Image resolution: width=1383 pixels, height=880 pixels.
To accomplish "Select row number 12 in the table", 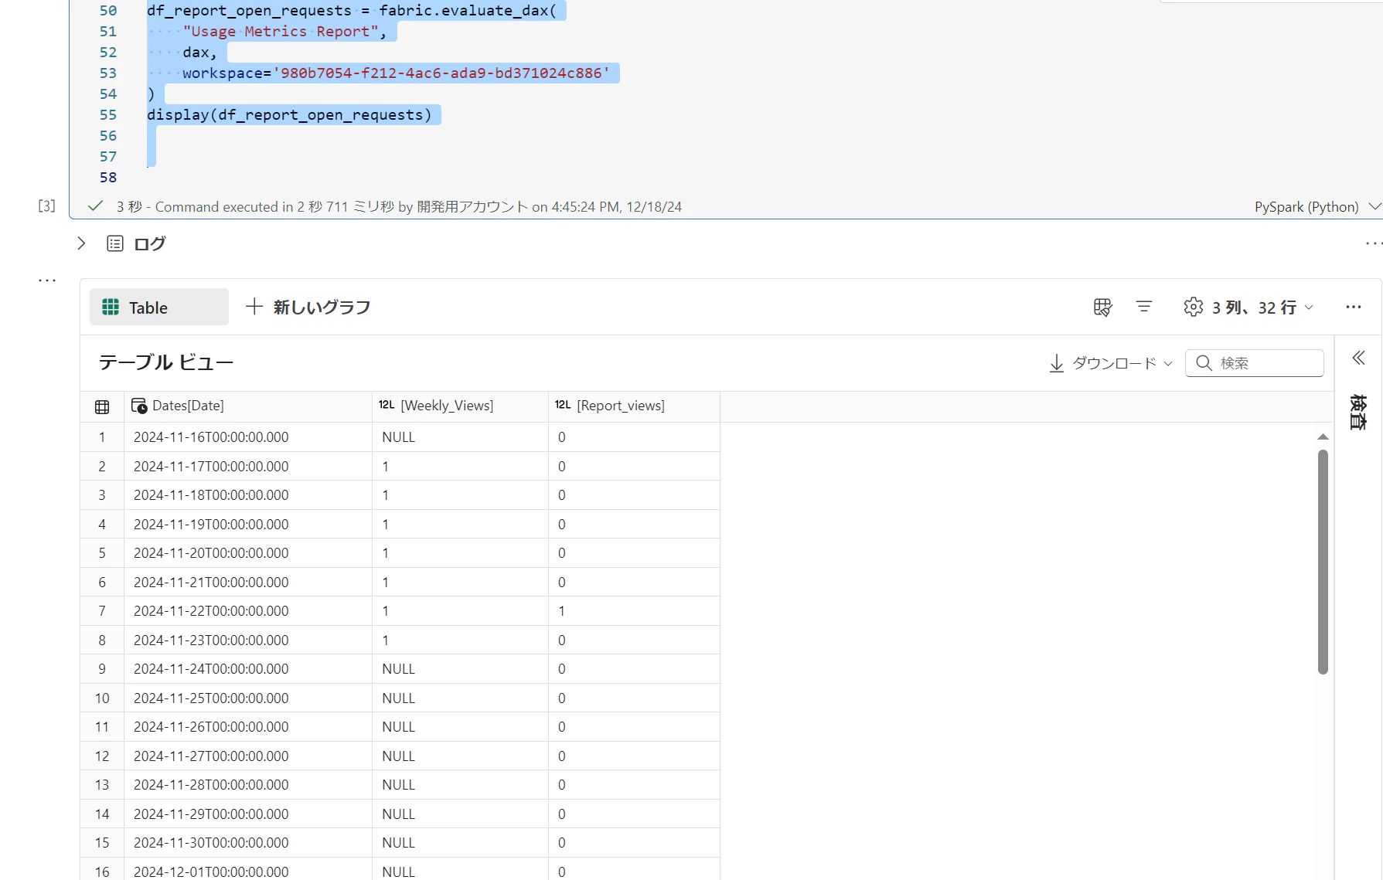I will tap(102, 756).
